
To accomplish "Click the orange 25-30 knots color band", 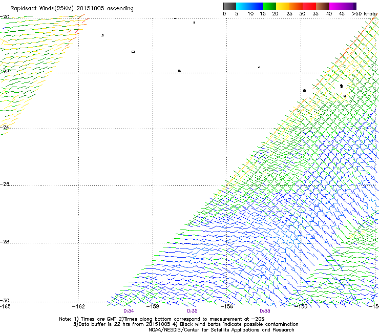I will (296, 6).
